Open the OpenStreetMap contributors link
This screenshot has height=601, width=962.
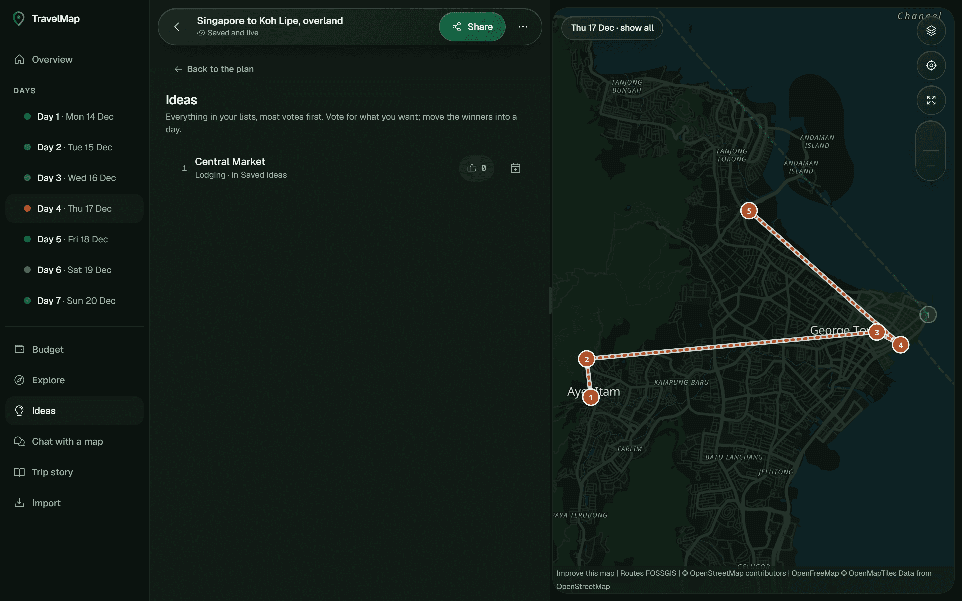734,573
